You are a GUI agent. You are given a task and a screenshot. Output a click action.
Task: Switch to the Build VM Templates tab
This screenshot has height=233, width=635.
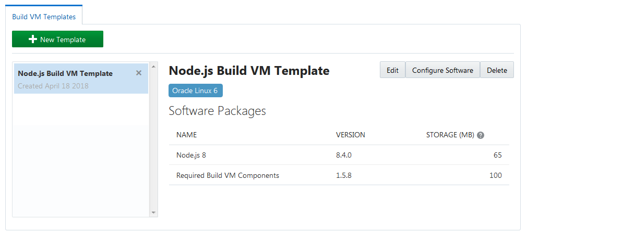(x=44, y=17)
